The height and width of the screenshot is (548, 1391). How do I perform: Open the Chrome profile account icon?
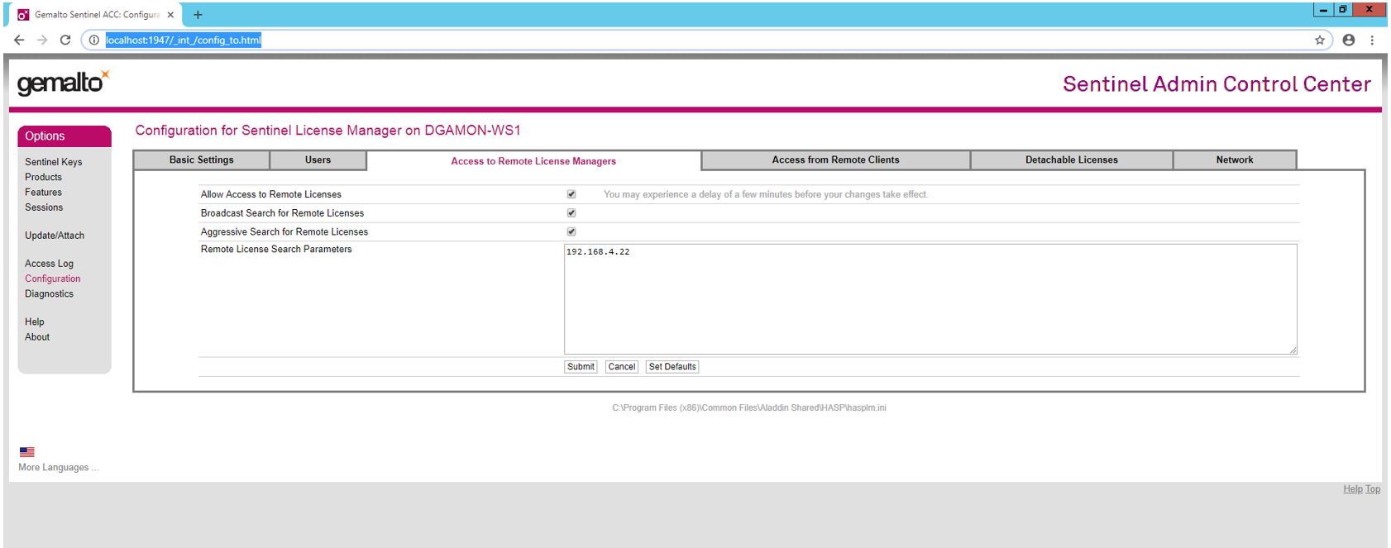[x=1349, y=40]
